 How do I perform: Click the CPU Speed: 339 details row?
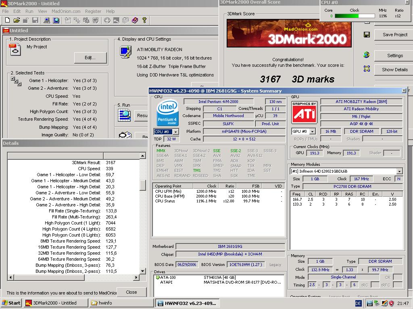tap(74, 169)
